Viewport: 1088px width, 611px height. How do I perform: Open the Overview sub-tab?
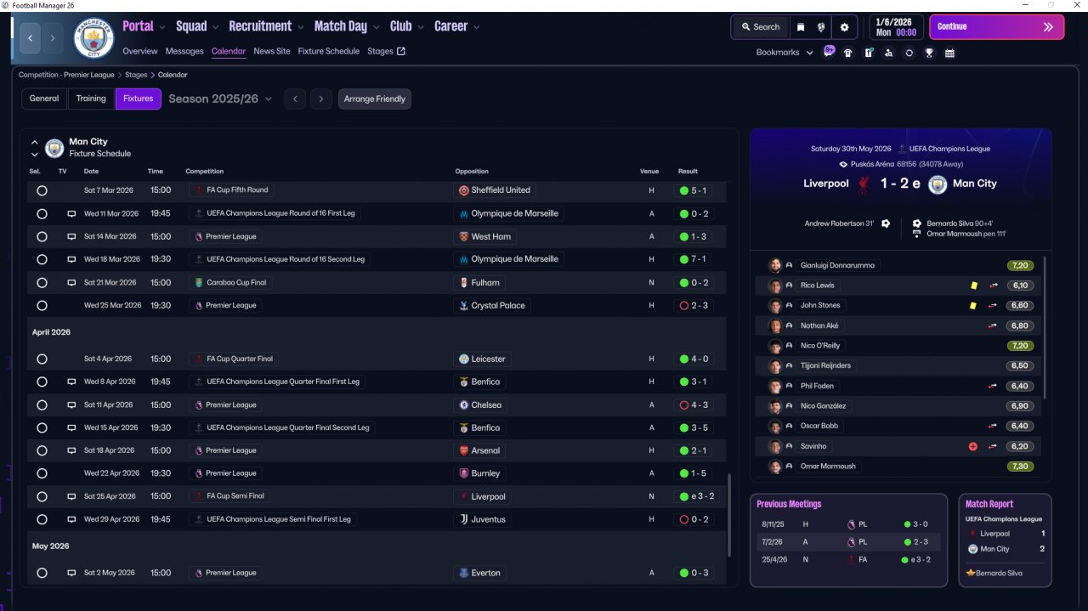point(140,51)
